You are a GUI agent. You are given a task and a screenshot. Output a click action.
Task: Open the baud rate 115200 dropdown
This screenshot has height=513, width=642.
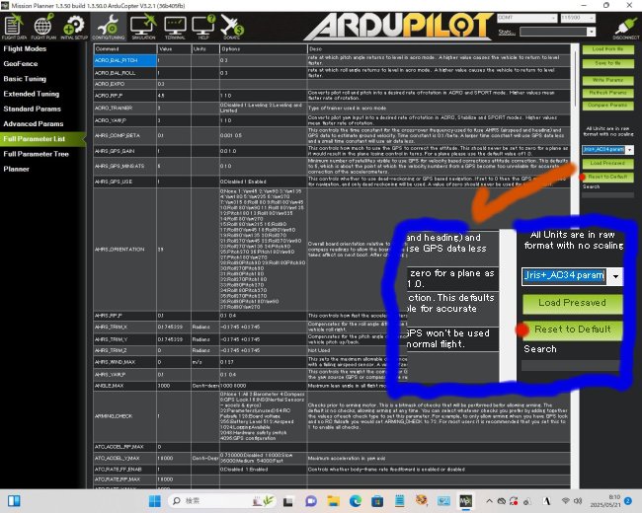(578, 18)
